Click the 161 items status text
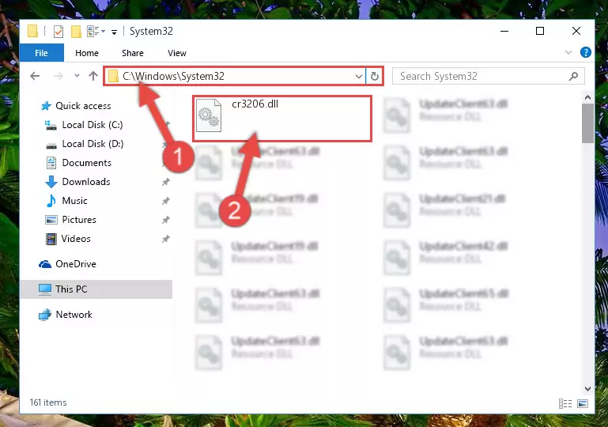The image size is (608, 427). point(48,402)
